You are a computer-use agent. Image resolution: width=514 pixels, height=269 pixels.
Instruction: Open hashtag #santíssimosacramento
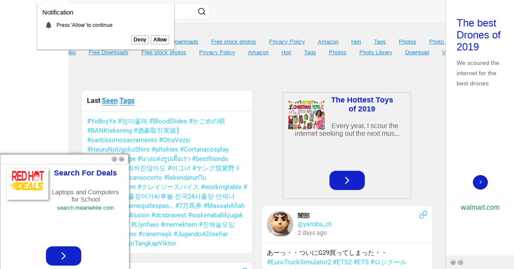(x=122, y=140)
